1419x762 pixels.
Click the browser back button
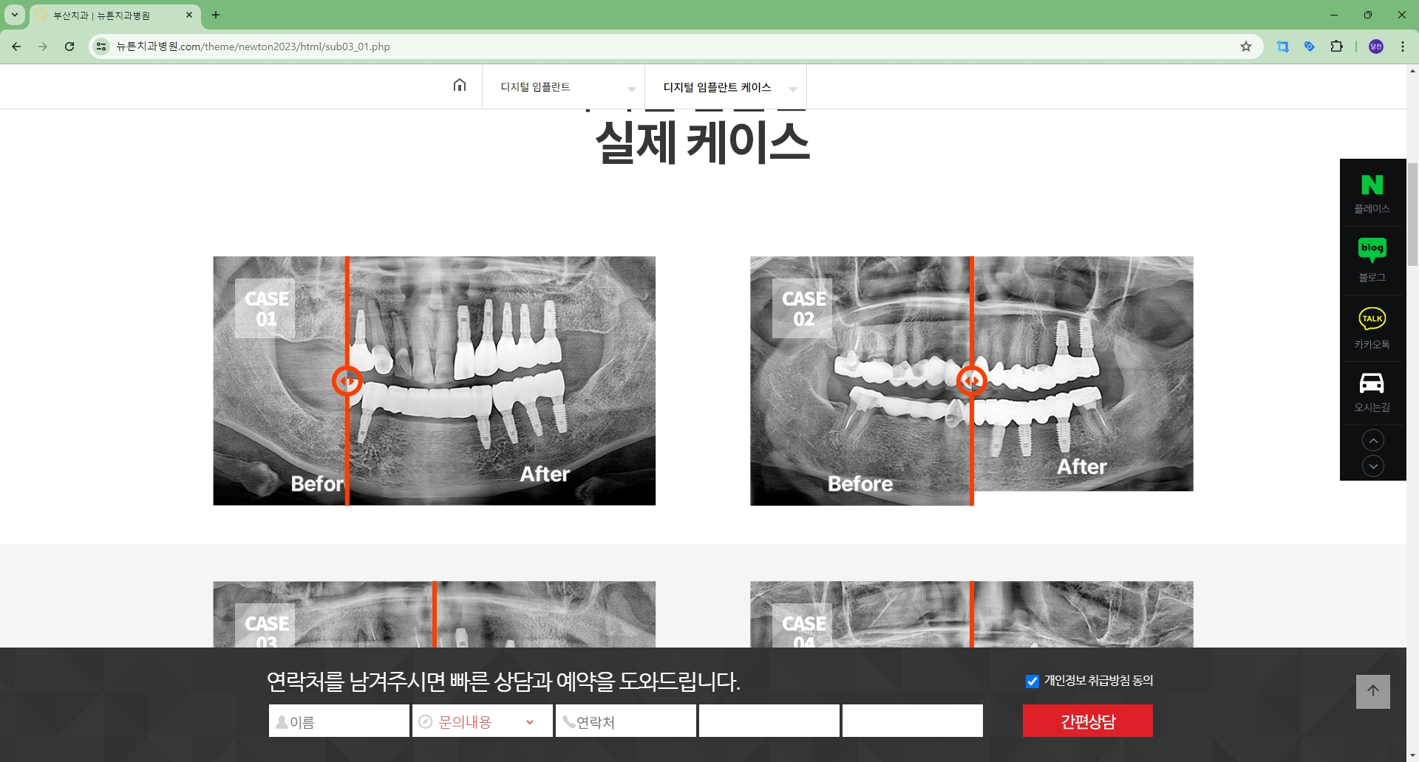click(16, 46)
